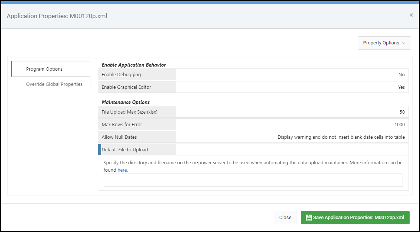Focus the Default File to Upload text field

(253, 180)
